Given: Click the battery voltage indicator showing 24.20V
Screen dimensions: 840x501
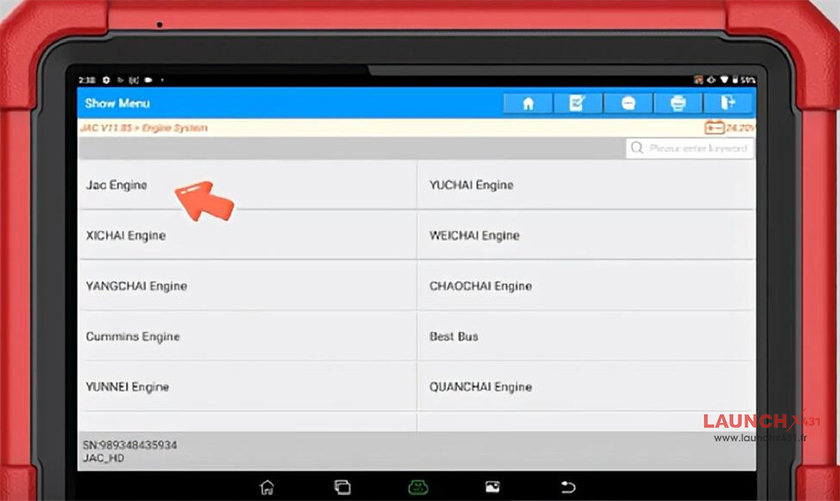Looking at the screenshot, I should click(x=728, y=128).
